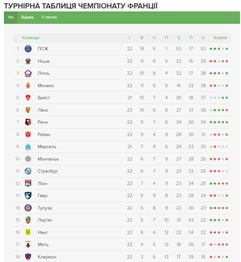
Task: Switch to the Вдома tab
Action: coord(27,17)
